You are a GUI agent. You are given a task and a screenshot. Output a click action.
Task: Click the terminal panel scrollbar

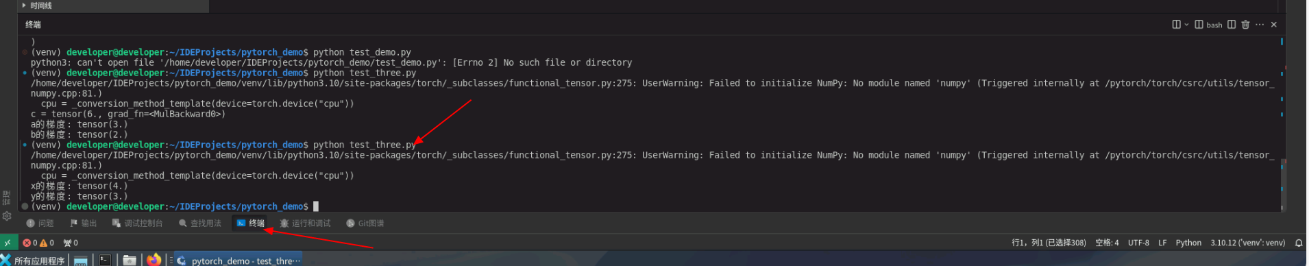pyautogui.click(x=1282, y=123)
